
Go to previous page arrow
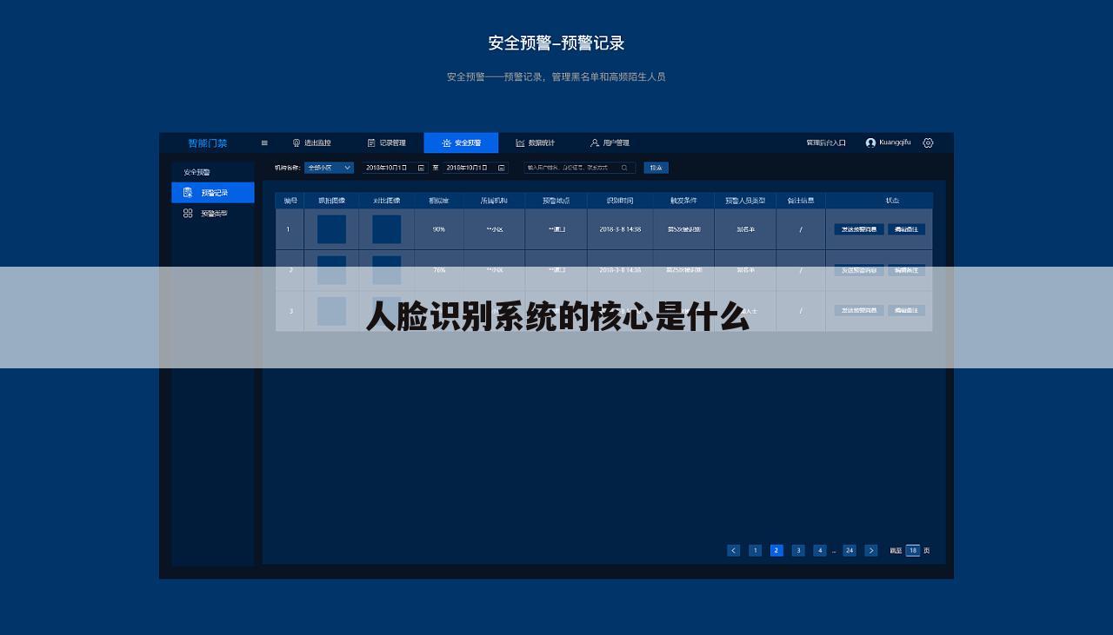[734, 550]
